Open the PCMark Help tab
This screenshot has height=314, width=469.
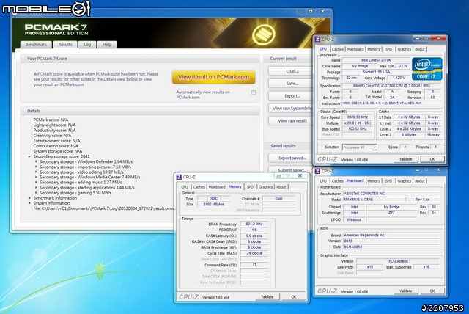click(x=107, y=45)
